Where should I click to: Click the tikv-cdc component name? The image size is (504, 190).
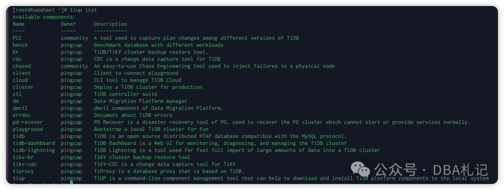point(25,164)
